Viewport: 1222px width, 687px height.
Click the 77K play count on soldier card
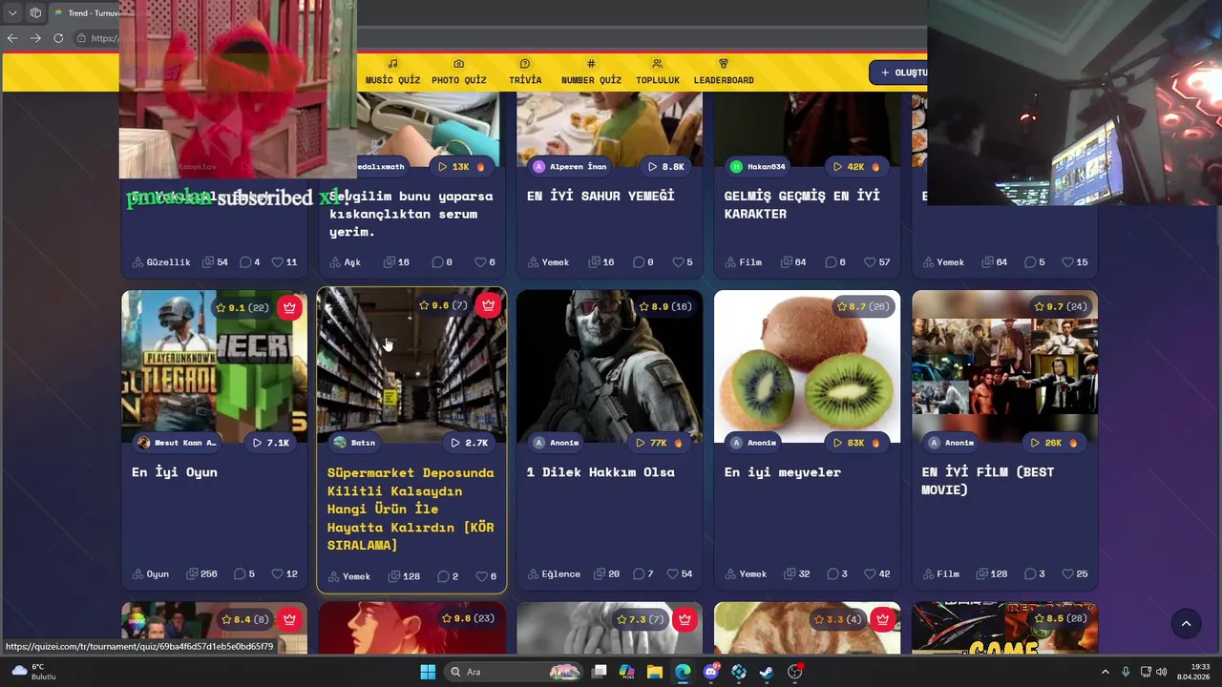(660, 443)
